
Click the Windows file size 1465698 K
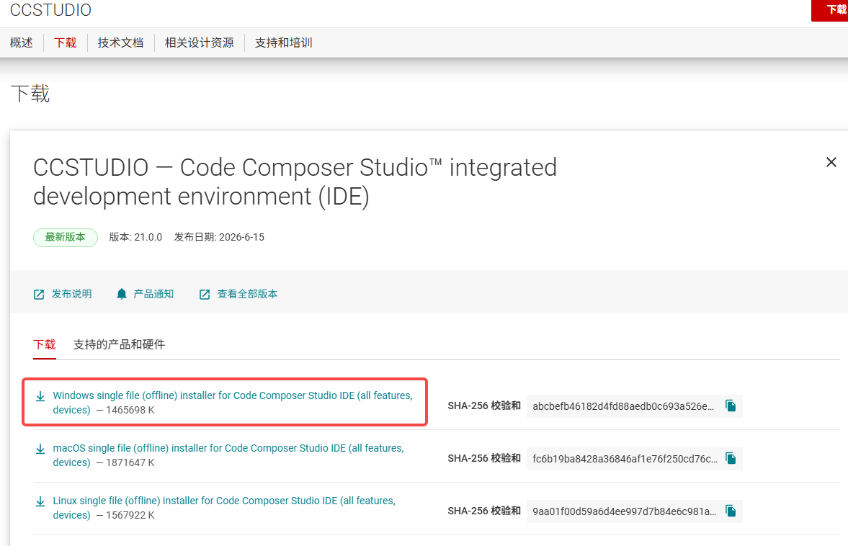(x=130, y=411)
